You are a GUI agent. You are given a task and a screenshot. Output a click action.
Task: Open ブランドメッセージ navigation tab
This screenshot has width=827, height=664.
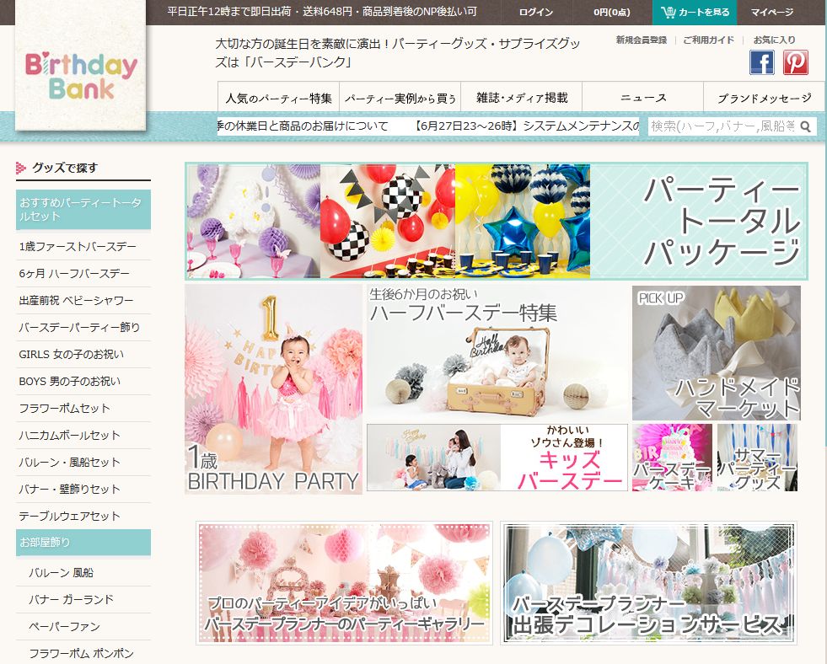point(764,98)
